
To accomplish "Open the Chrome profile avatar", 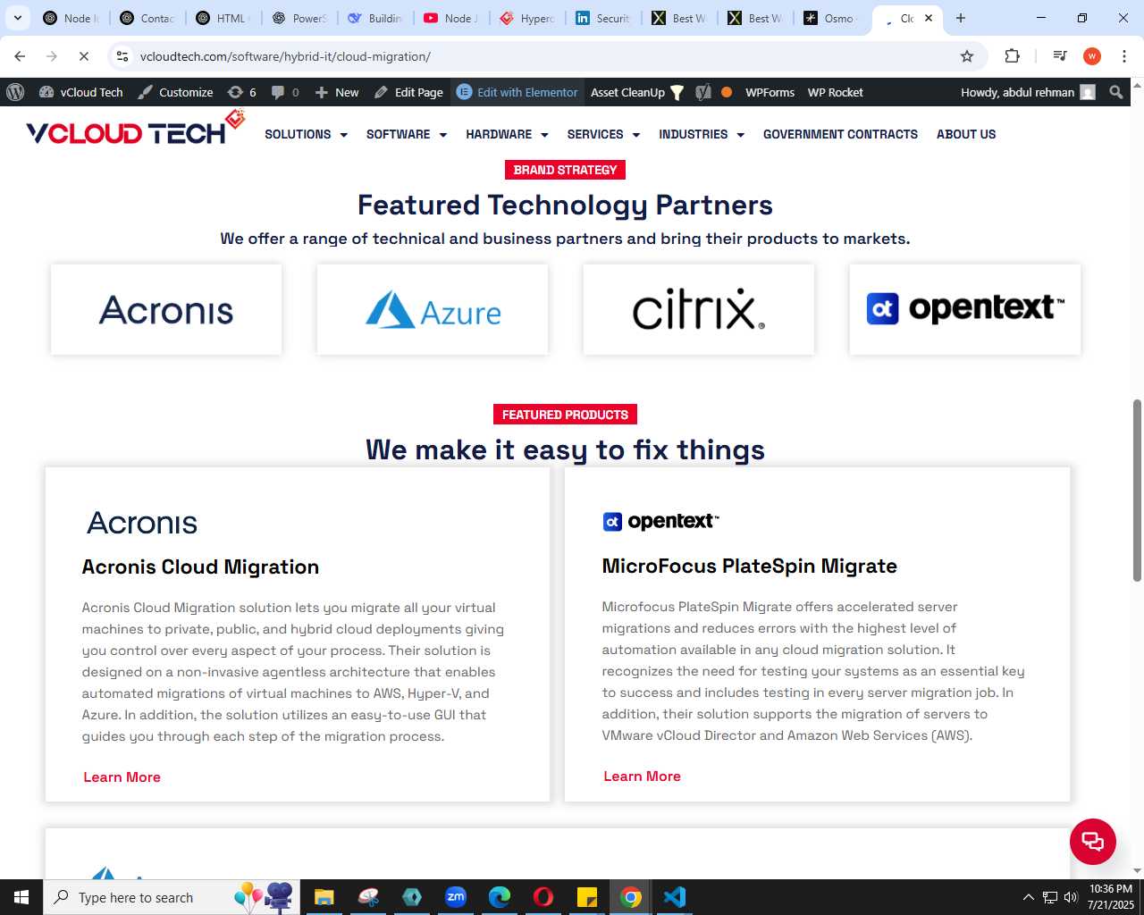I will tap(1092, 56).
